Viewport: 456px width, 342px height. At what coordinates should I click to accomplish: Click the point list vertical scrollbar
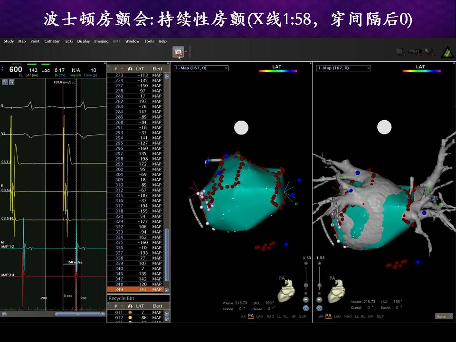tap(167, 256)
